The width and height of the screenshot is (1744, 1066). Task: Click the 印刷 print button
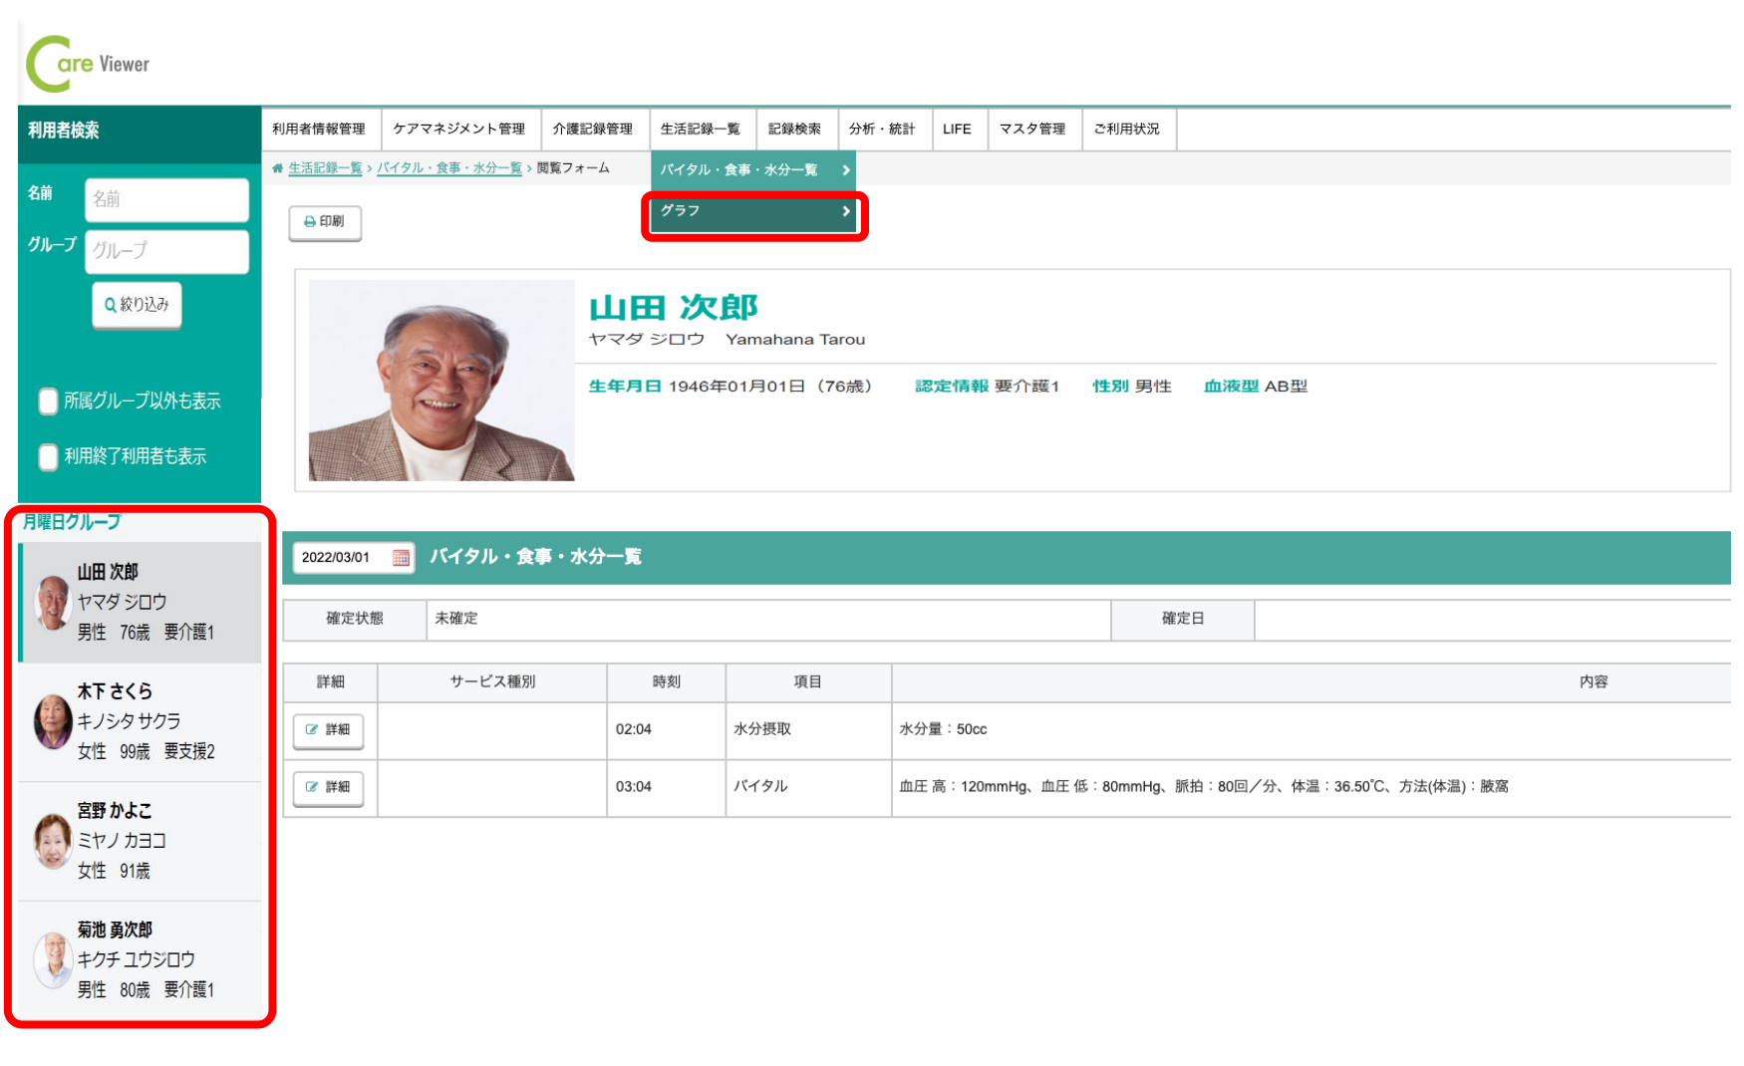tap(325, 222)
